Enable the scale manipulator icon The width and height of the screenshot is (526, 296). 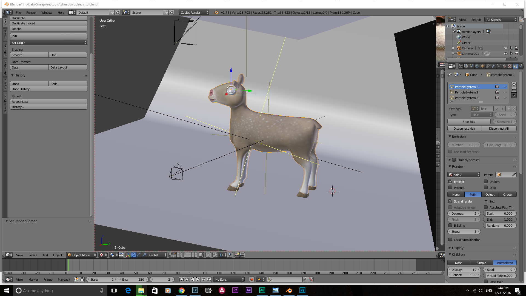144,255
